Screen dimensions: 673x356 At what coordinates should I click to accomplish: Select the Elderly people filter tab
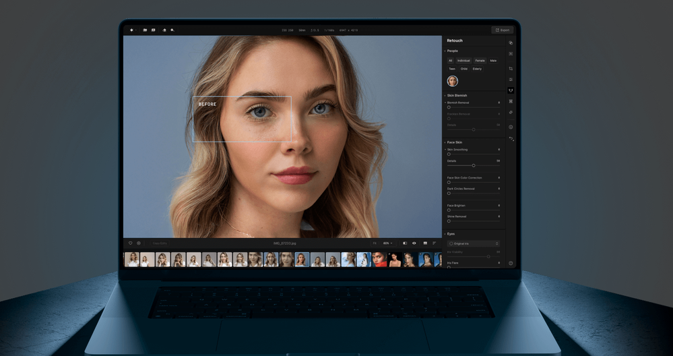[477, 69]
